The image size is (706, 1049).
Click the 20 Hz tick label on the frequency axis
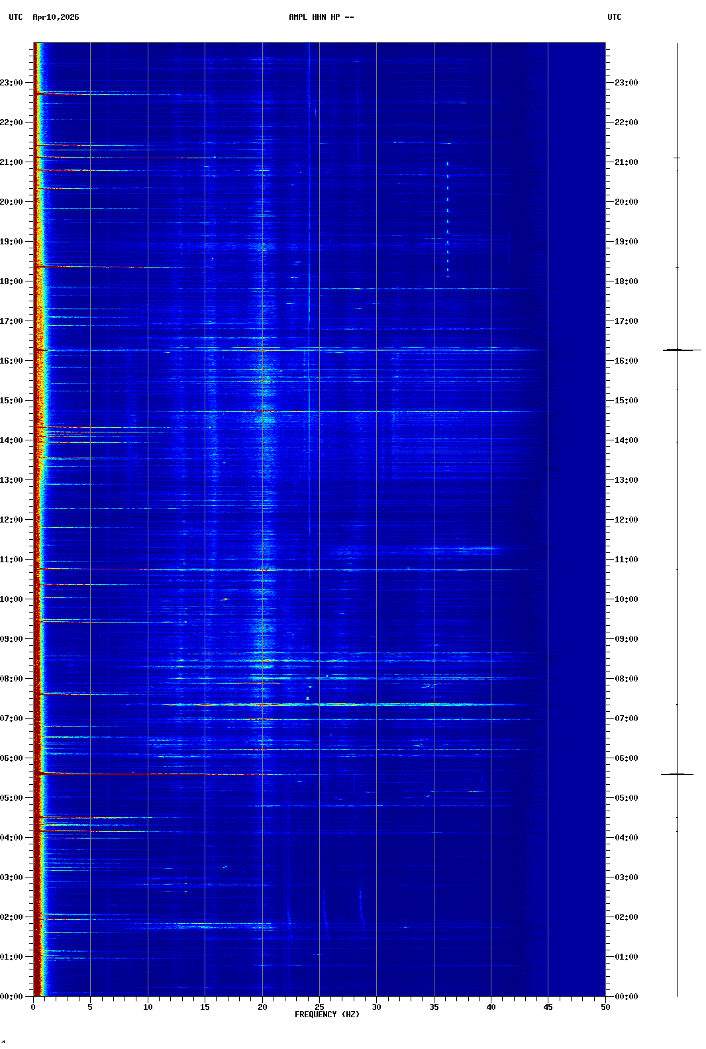click(262, 1007)
